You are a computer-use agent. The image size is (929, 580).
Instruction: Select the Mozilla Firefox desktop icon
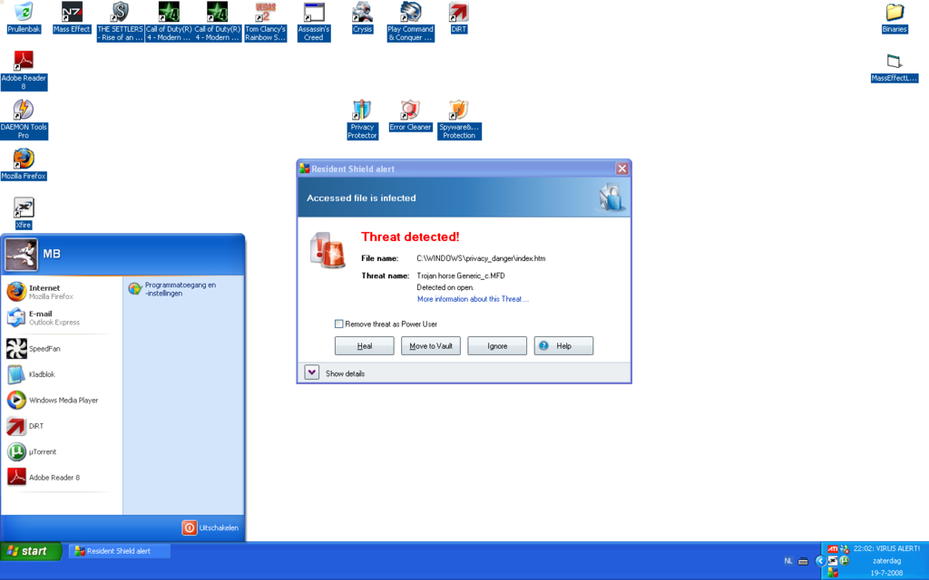pyautogui.click(x=24, y=165)
